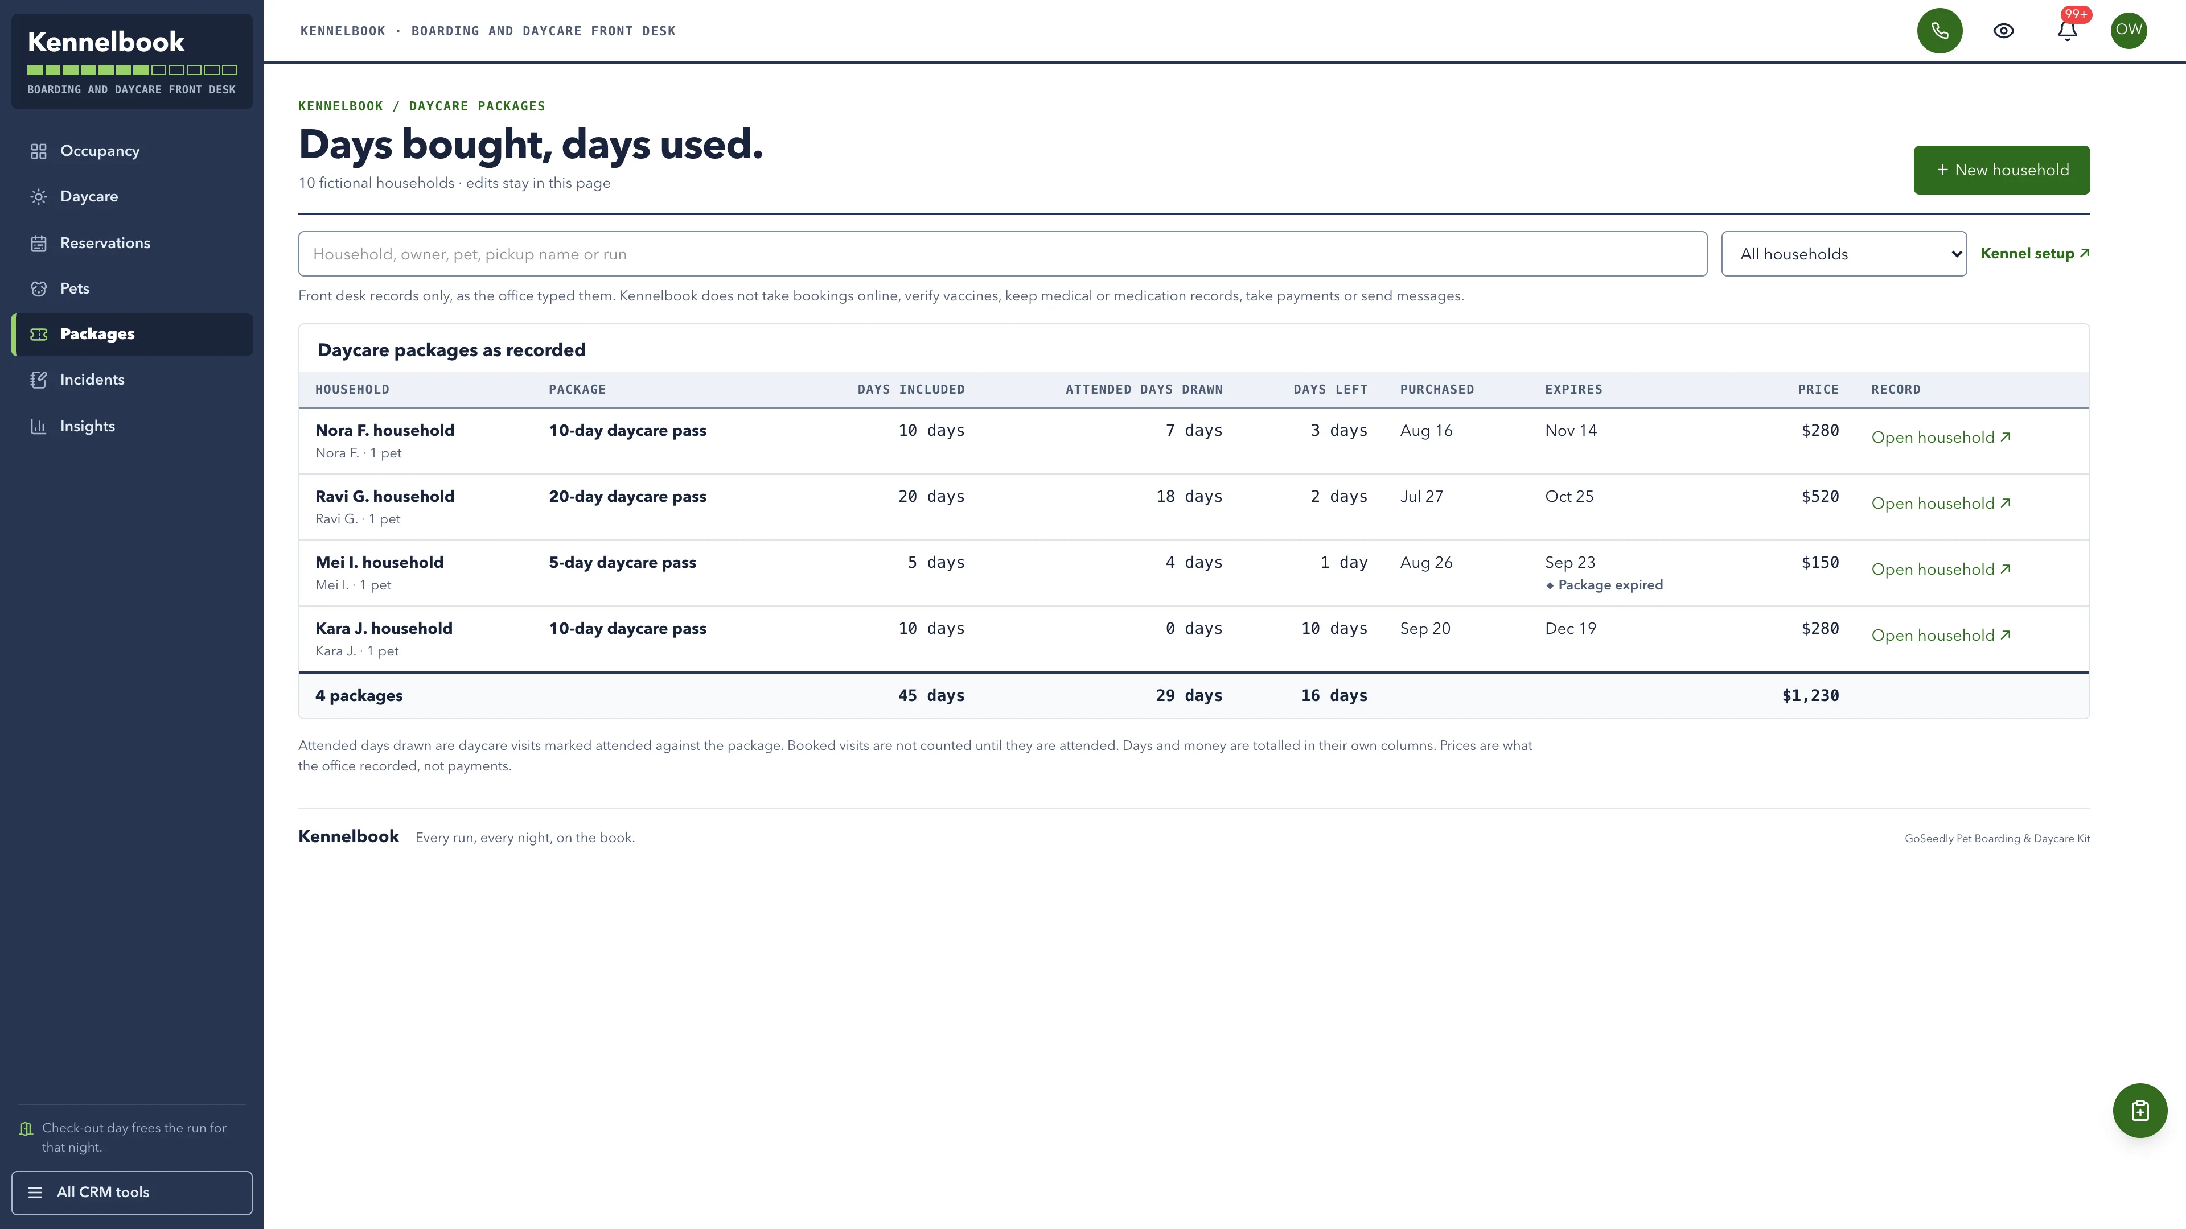Open the OW user avatar
Viewport: 2186px width, 1229px height.
(x=2129, y=31)
